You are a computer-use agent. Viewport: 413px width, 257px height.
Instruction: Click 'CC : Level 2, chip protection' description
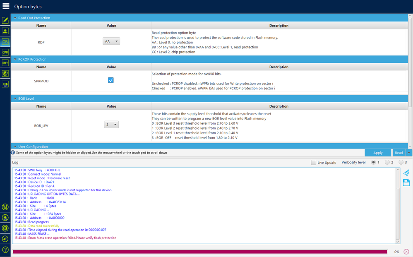[173, 52]
